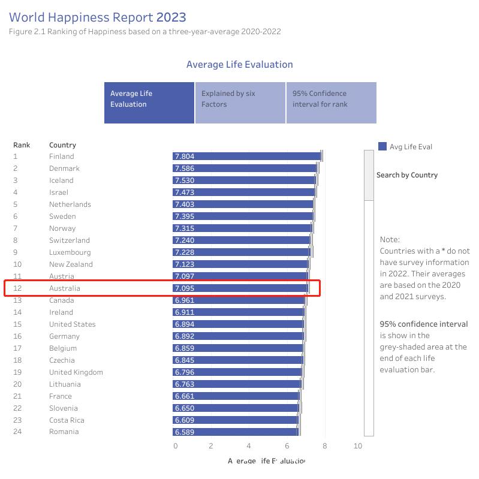479x479 pixels.
Task: Click the 7.395 bar for Sweden
Action: 243,216
